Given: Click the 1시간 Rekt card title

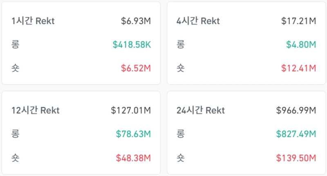Looking at the screenshot, I should [x=33, y=21].
